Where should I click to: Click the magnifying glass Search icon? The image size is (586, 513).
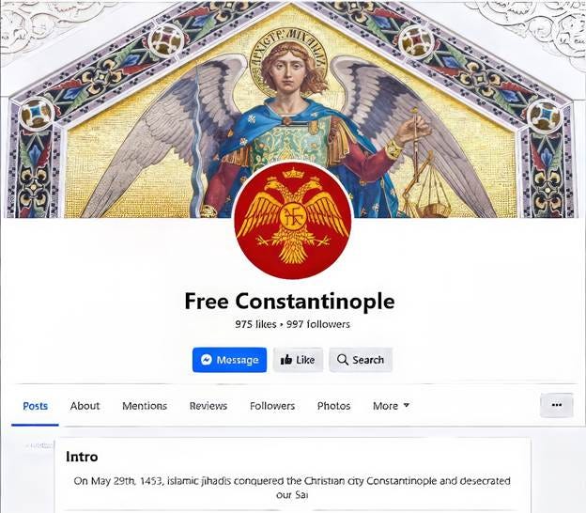coord(343,359)
